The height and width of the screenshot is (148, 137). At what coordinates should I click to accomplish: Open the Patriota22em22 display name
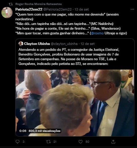coord(29,9)
